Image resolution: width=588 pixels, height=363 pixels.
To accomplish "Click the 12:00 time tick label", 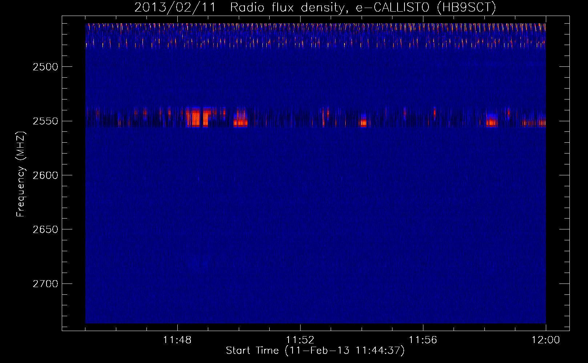I will (x=546, y=340).
